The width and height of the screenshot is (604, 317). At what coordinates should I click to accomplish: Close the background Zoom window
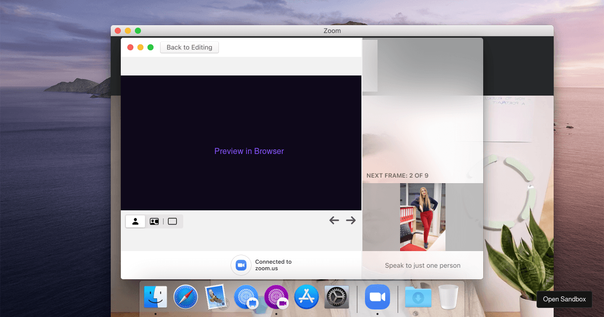[118, 31]
